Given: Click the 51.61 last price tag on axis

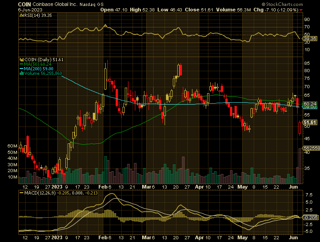Looking at the screenshot, I should coord(310,122).
